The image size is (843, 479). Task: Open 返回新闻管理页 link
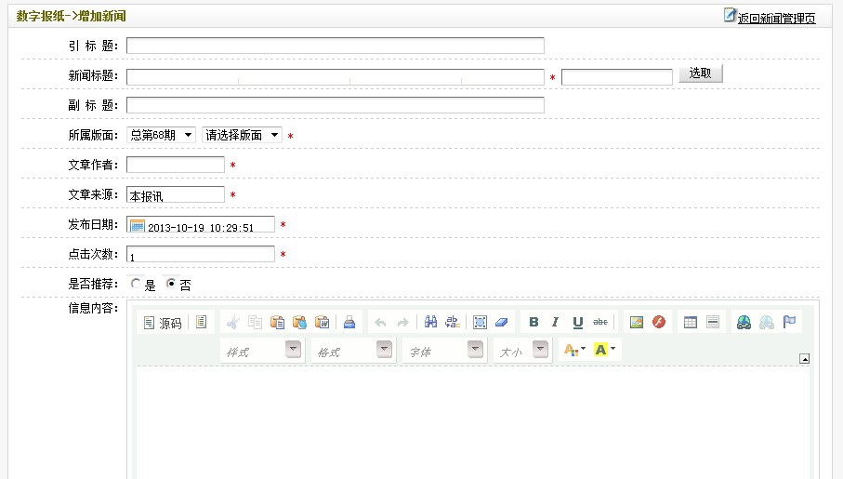coord(776,19)
